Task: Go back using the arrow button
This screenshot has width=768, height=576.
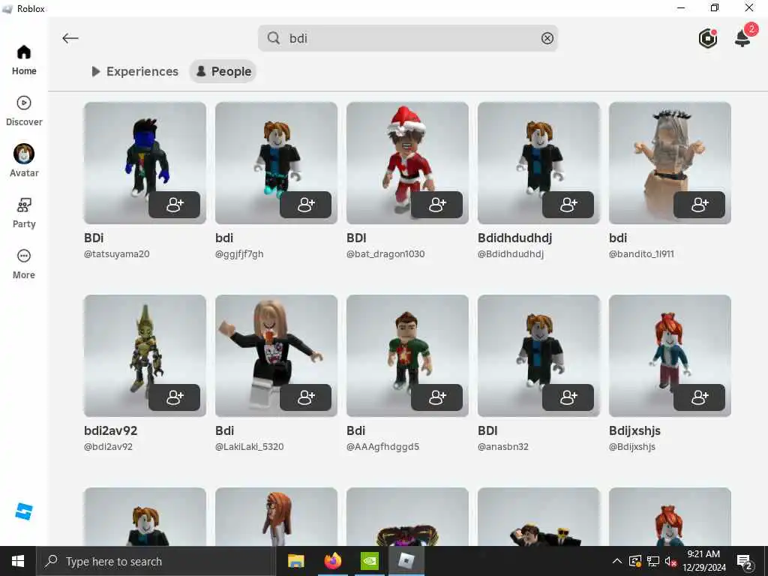Action: click(70, 38)
